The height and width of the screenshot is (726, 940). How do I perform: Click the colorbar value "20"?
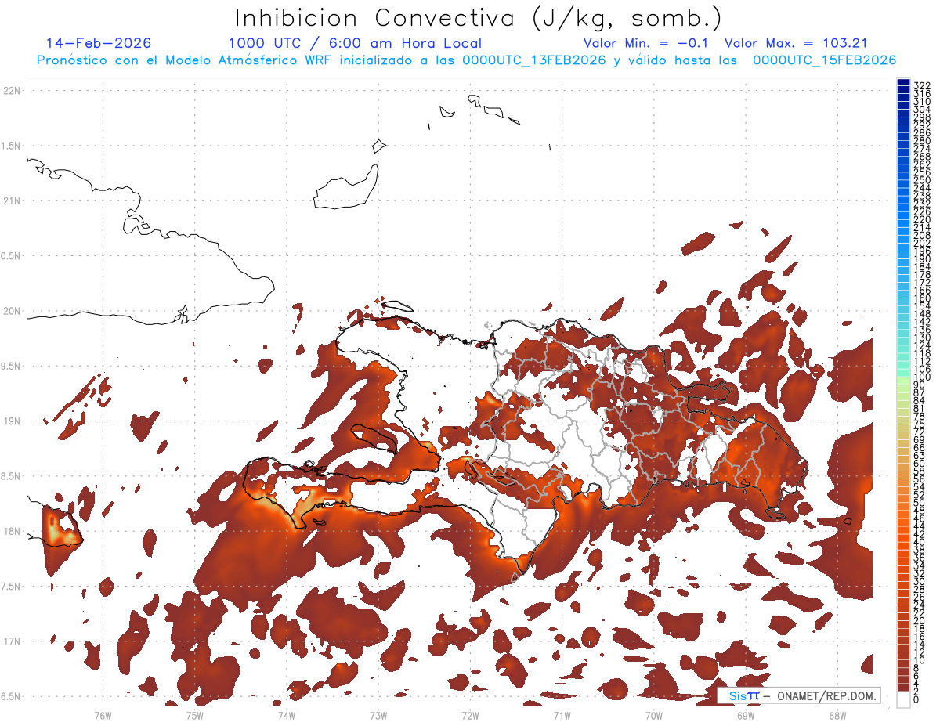(x=920, y=620)
